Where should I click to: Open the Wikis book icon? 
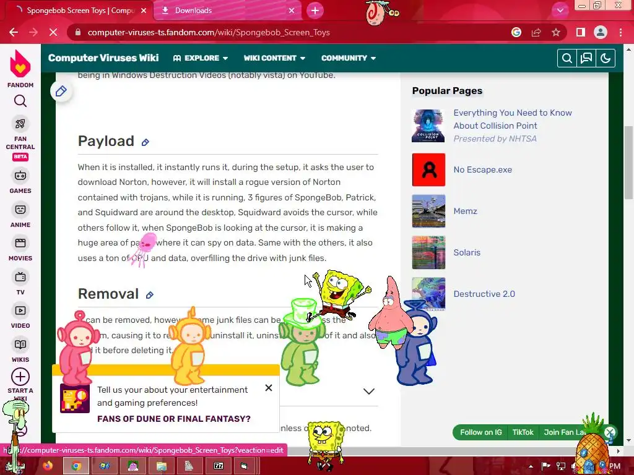[20, 344]
